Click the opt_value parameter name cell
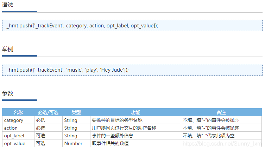 [18, 143]
